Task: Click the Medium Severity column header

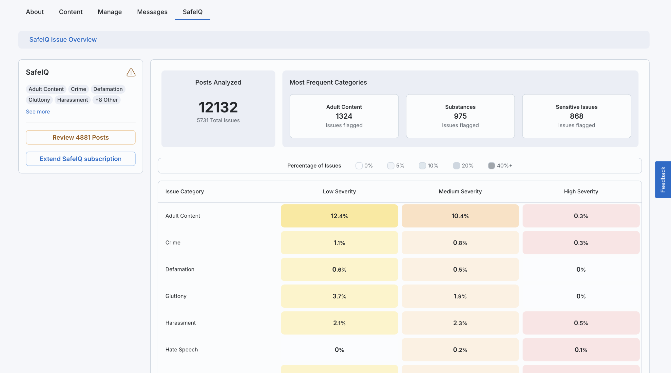Action: [x=460, y=192]
